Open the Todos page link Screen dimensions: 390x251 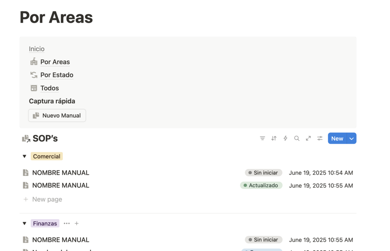(x=49, y=88)
